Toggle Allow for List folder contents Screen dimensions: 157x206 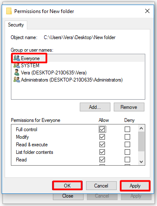(x=102, y=152)
